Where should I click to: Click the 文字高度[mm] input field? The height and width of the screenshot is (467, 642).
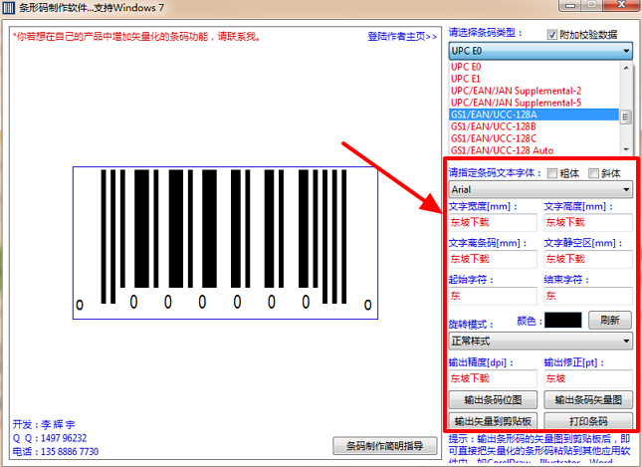[588, 222]
